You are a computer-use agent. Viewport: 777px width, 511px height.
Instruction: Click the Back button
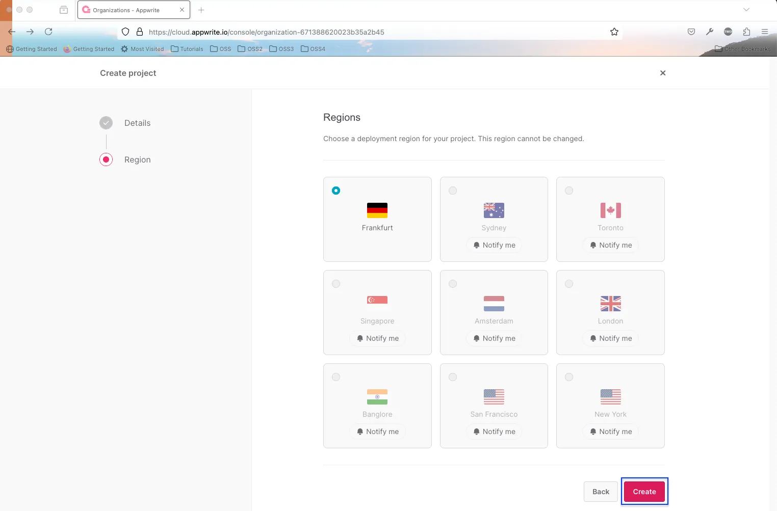tap(601, 492)
